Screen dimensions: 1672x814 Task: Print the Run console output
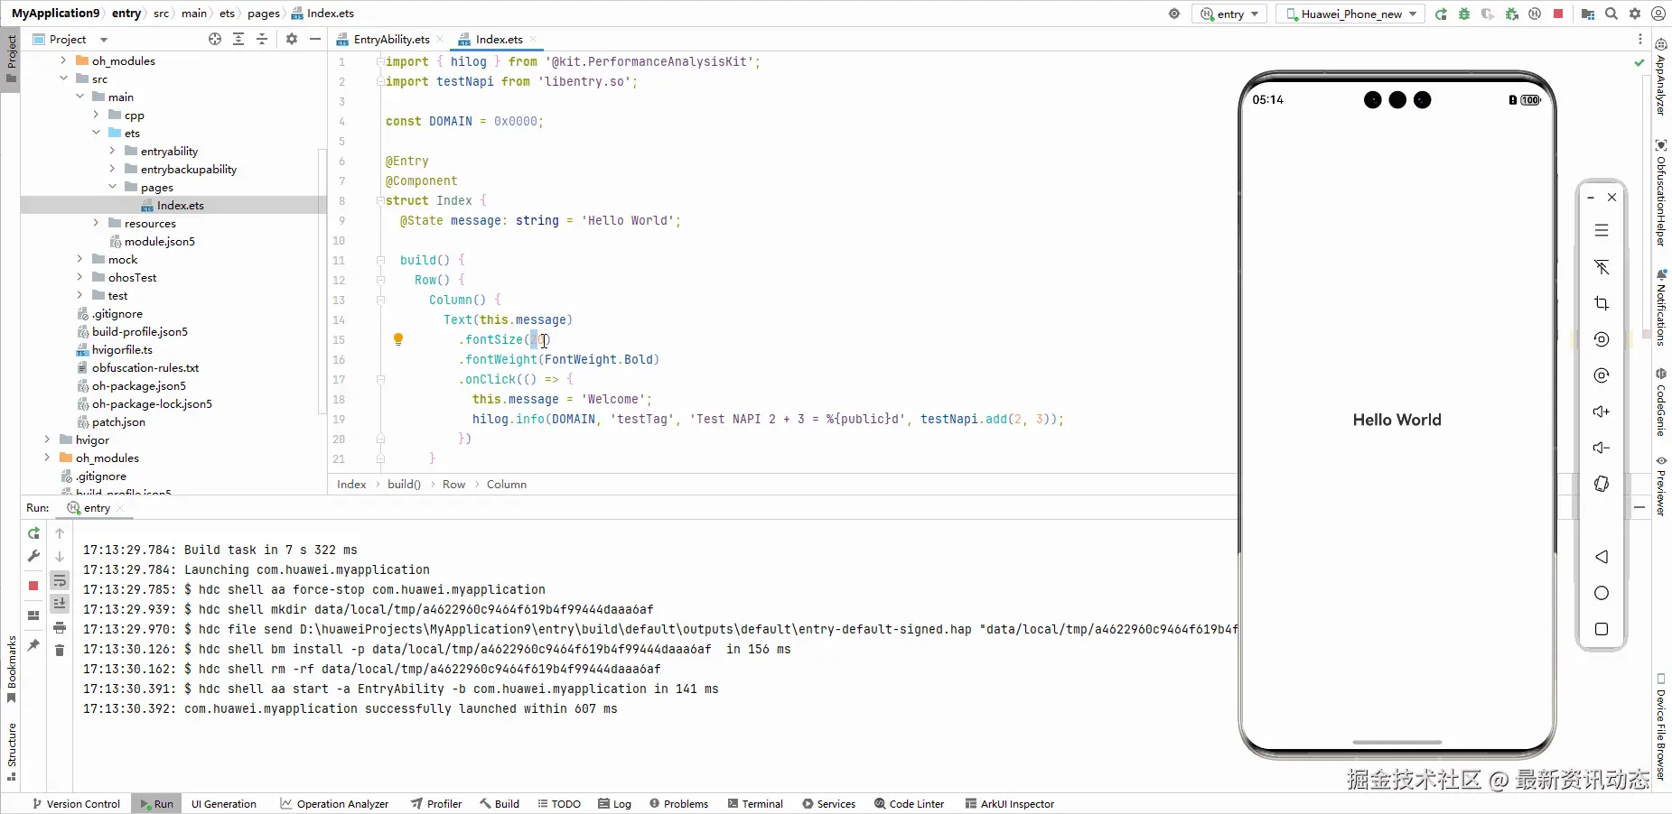pyautogui.click(x=60, y=627)
